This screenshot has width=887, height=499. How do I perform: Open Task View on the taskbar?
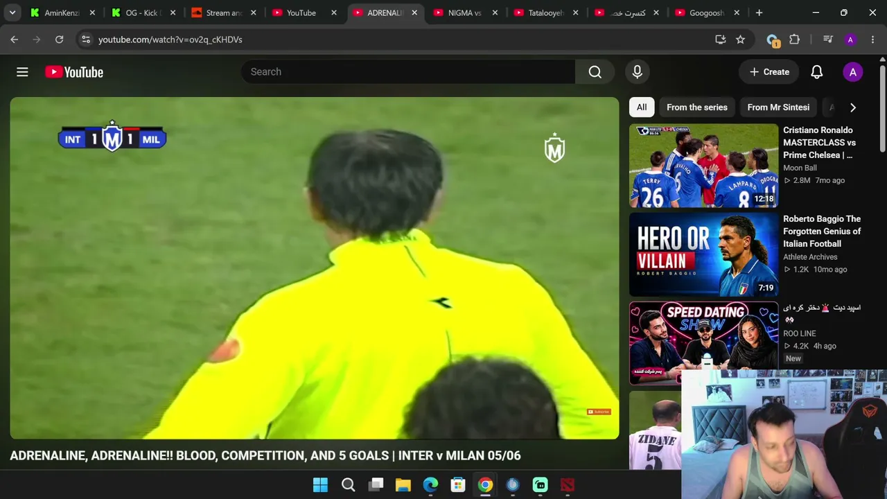(376, 485)
